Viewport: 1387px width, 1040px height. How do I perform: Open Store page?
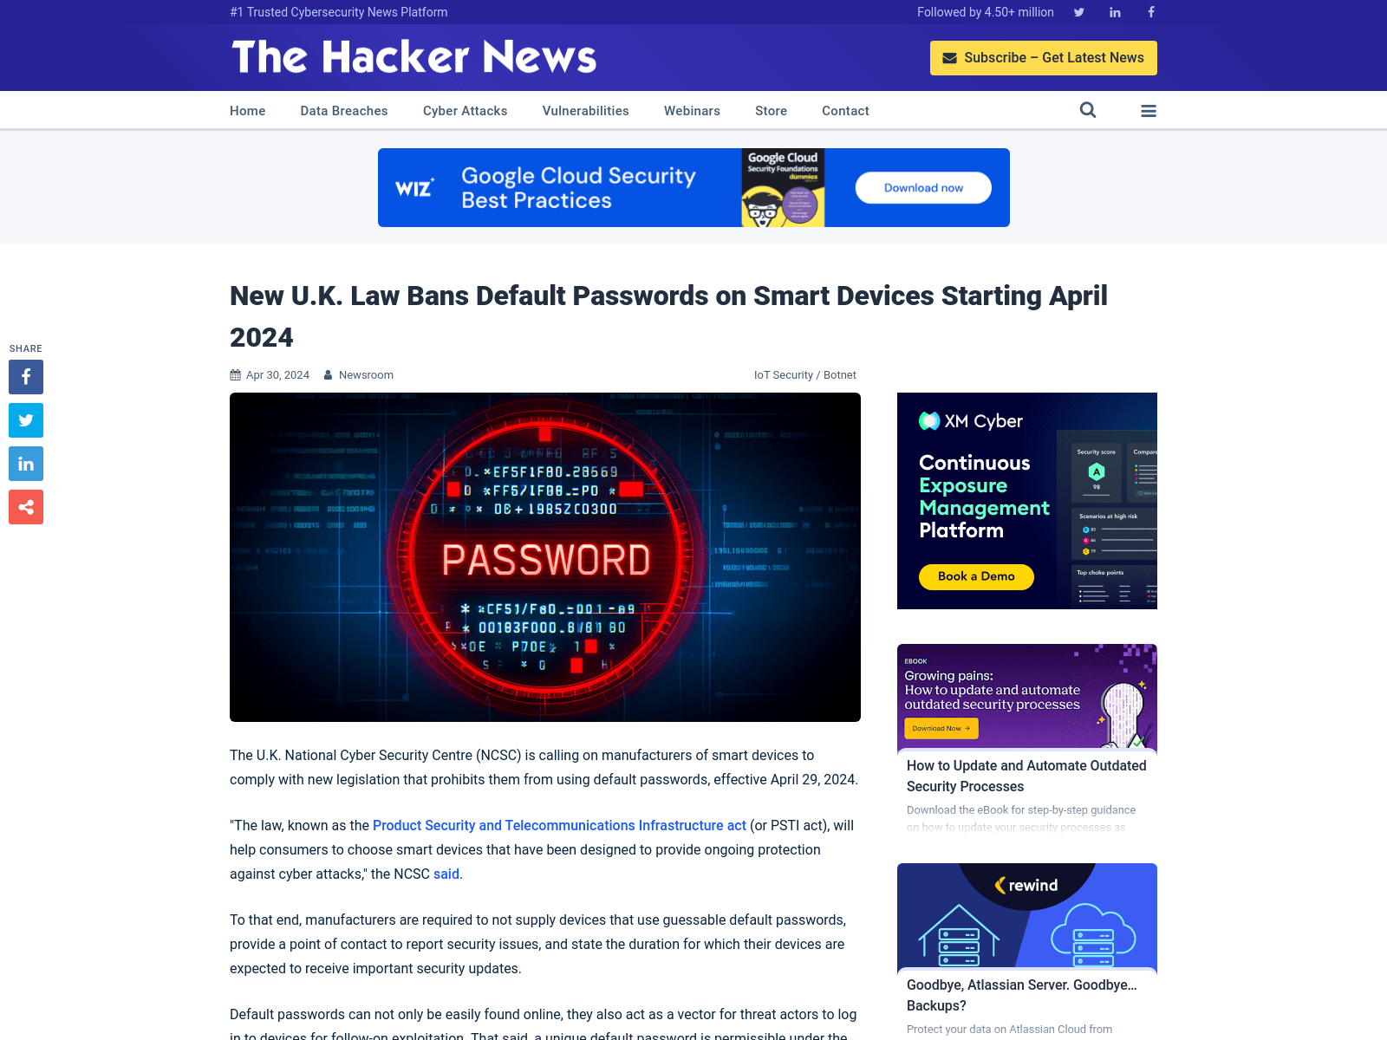pos(772,111)
